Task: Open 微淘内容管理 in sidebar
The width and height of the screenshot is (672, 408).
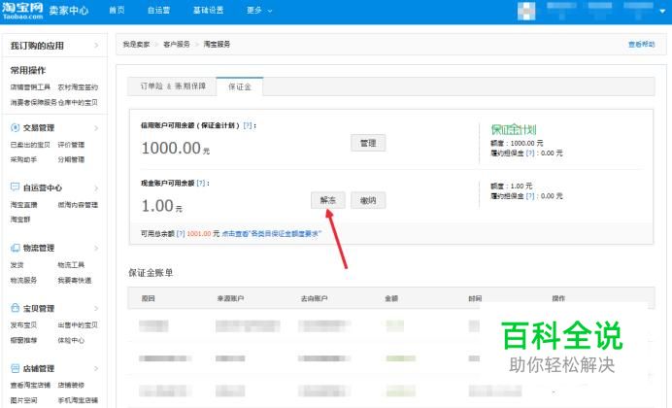Action: pos(78,204)
